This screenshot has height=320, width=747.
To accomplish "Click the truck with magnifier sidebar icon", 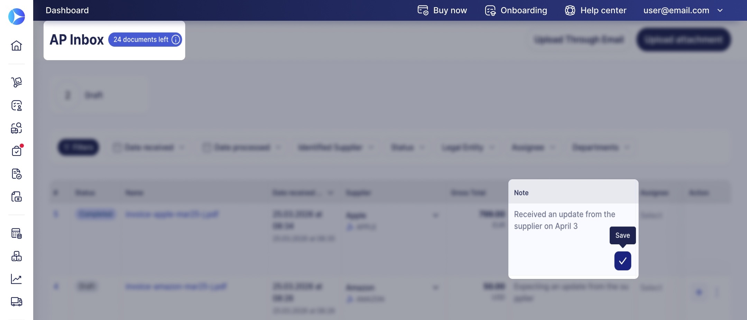I will pos(17,128).
